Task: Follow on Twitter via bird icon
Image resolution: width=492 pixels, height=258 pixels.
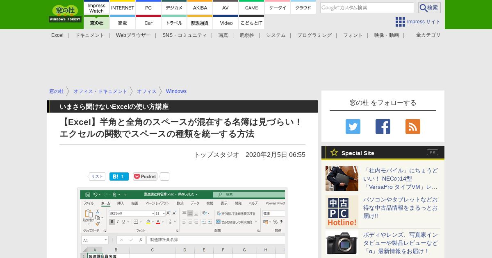Action: point(353,127)
